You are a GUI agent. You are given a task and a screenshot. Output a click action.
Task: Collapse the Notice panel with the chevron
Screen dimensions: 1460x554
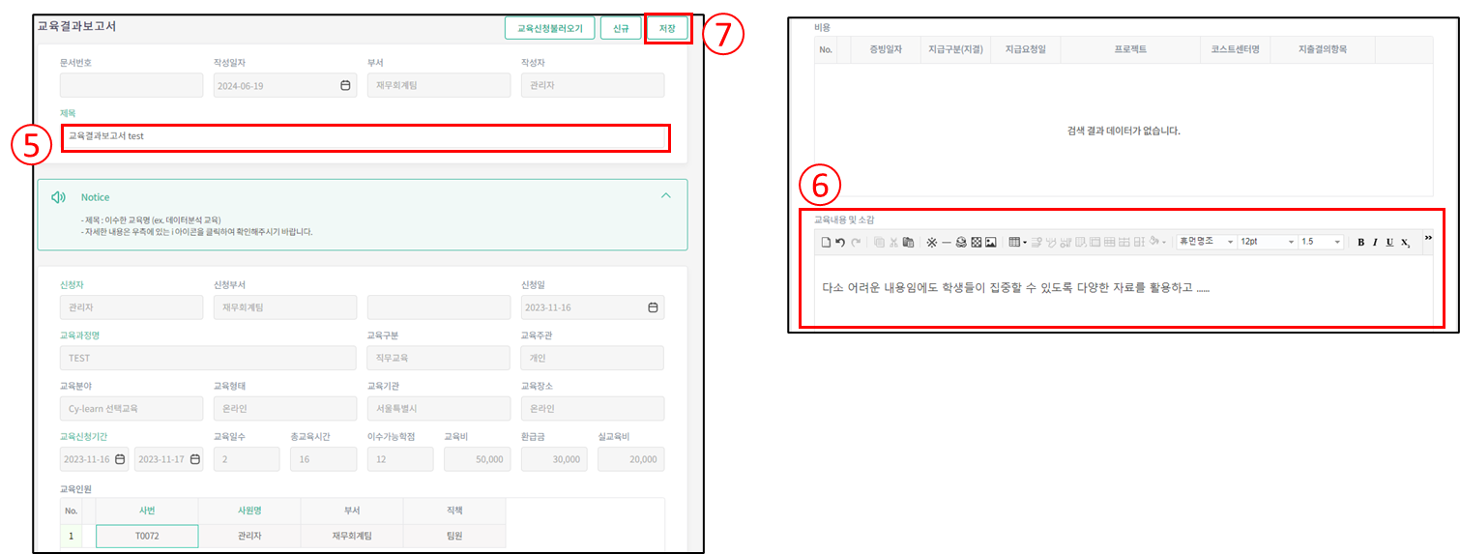click(665, 195)
